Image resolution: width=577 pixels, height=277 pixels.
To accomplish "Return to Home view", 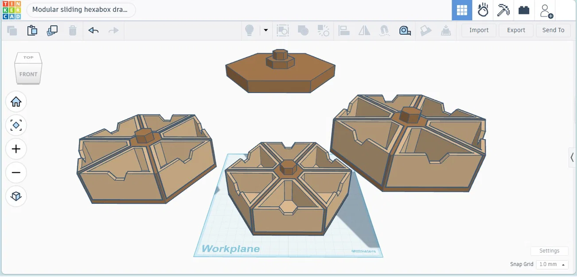I will click(x=16, y=102).
